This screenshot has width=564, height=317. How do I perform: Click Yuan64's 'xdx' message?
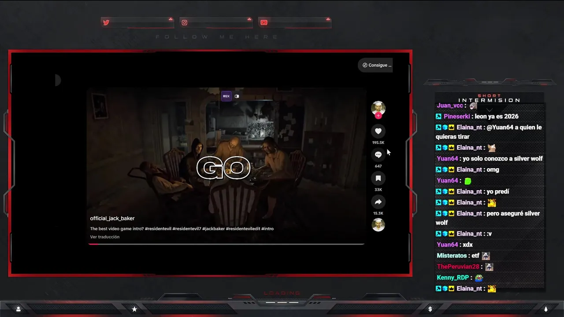coord(468,245)
